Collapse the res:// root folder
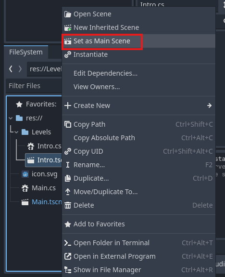Viewport: 225px width, 277px height. 11,118
